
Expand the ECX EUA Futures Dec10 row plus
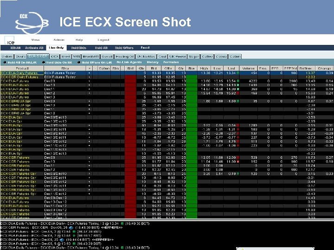tap(89, 85)
